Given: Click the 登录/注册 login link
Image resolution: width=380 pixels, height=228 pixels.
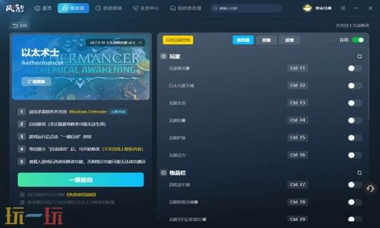Looking at the screenshot, I should (x=323, y=8).
